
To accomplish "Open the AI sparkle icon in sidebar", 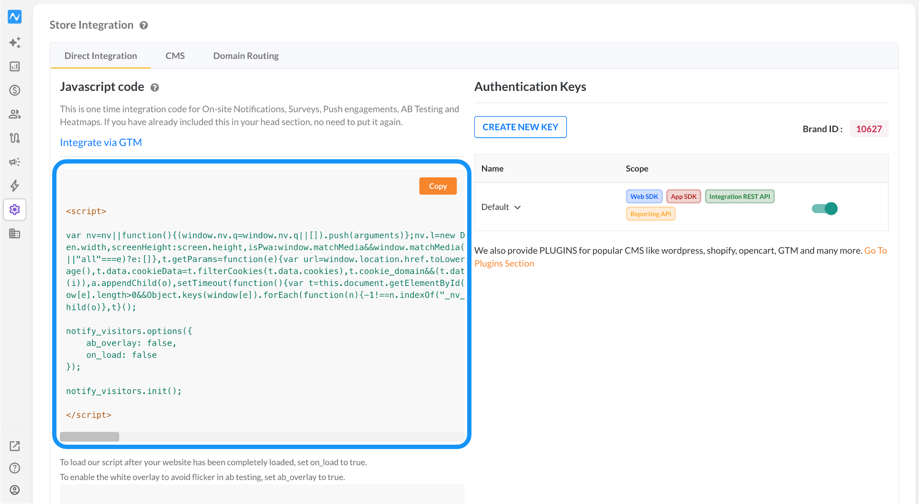I will (x=15, y=43).
